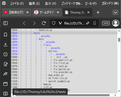Screen dimensions: 121x97
Task: Click the tokenize.py entry
Action: pos(45,30)
